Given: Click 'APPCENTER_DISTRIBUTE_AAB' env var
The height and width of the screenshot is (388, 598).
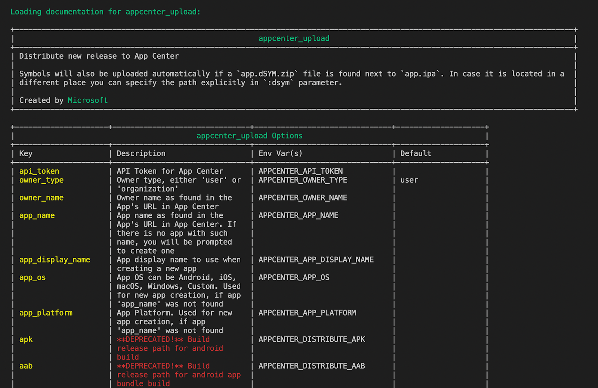Looking at the screenshot, I should point(312,366).
